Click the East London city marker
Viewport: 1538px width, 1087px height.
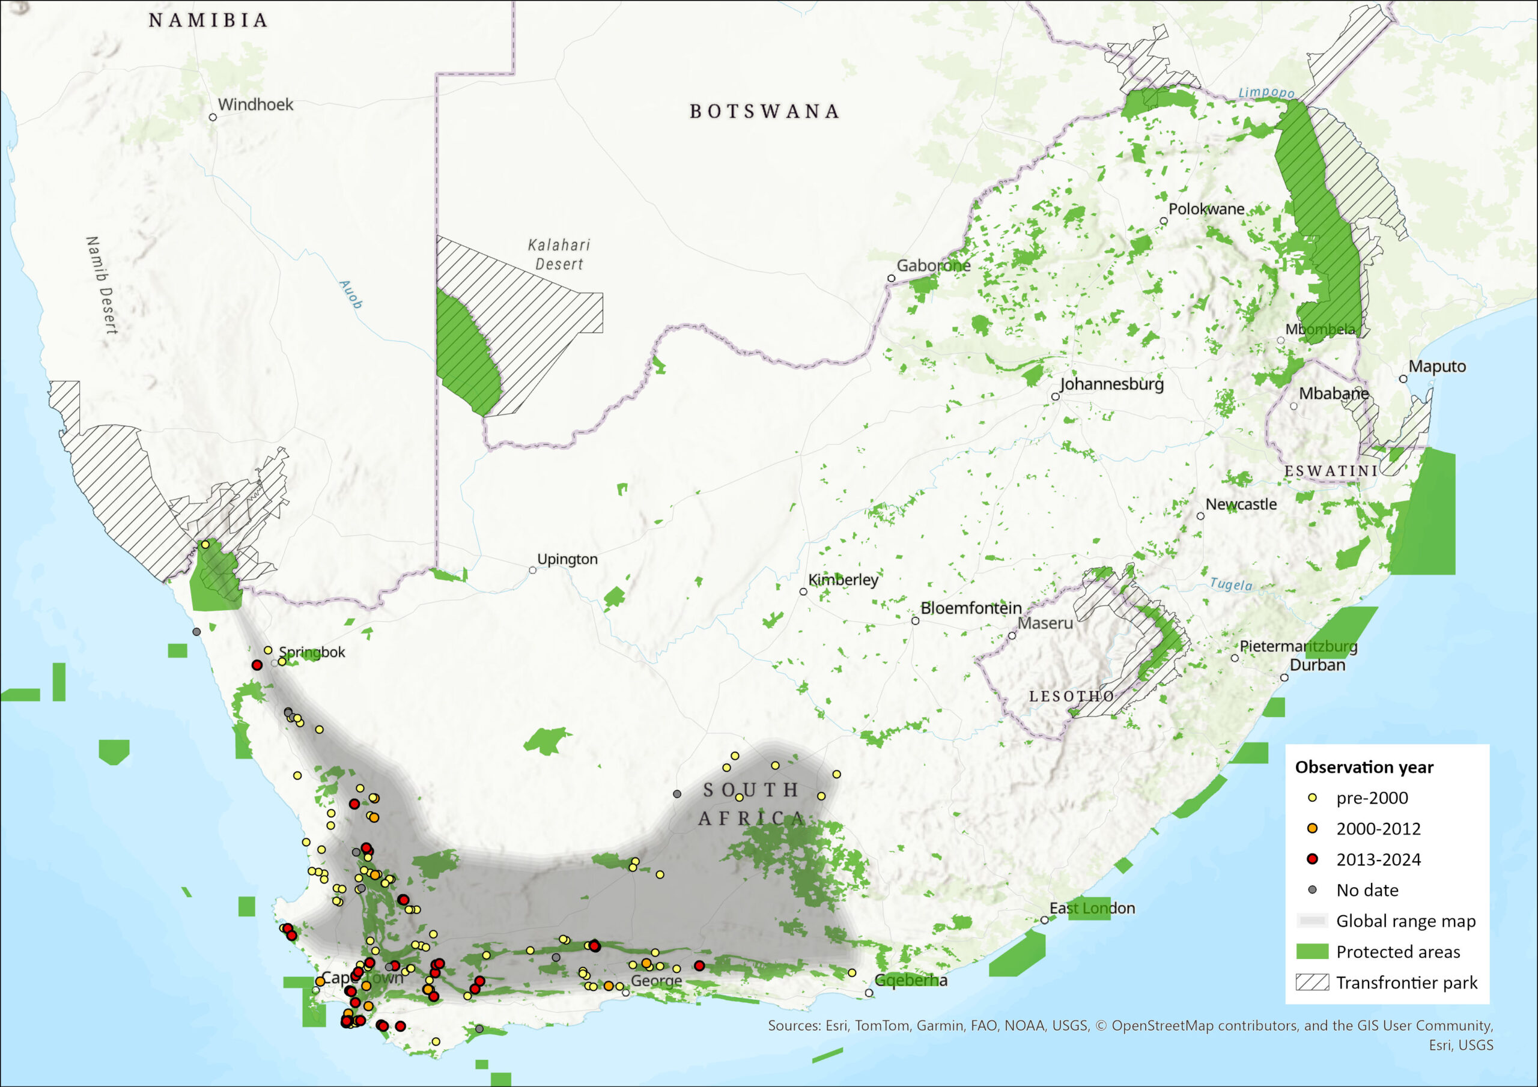pos(1044,920)
